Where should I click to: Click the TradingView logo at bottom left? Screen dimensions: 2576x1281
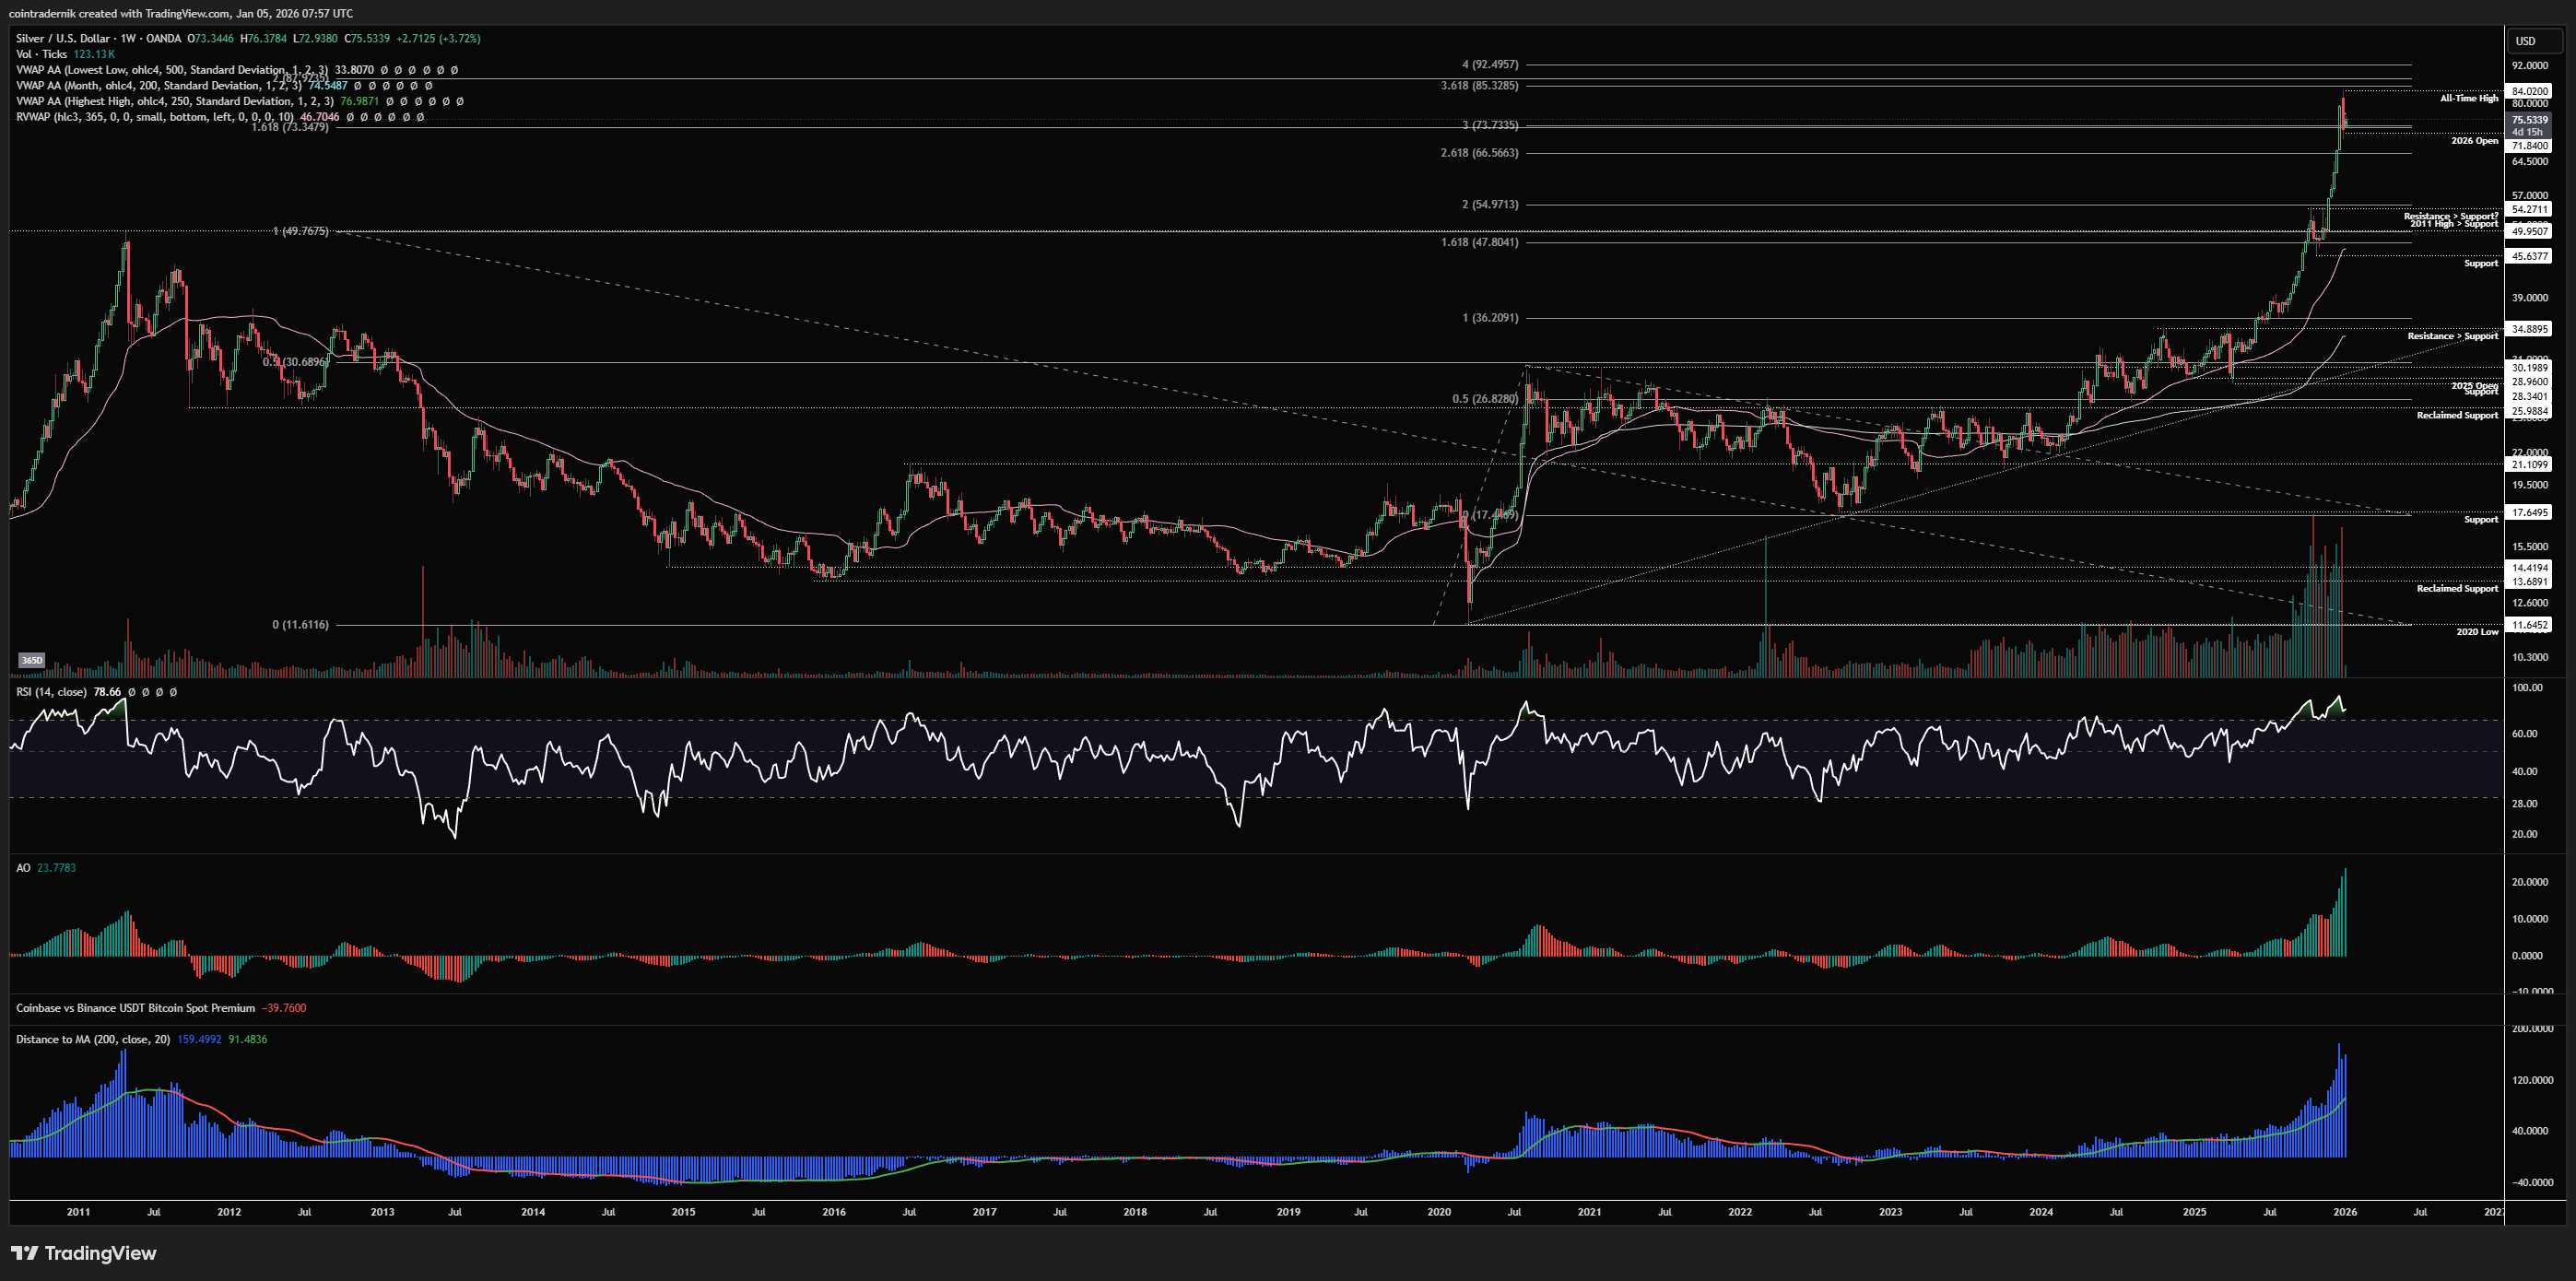(x=84, y=1253)
